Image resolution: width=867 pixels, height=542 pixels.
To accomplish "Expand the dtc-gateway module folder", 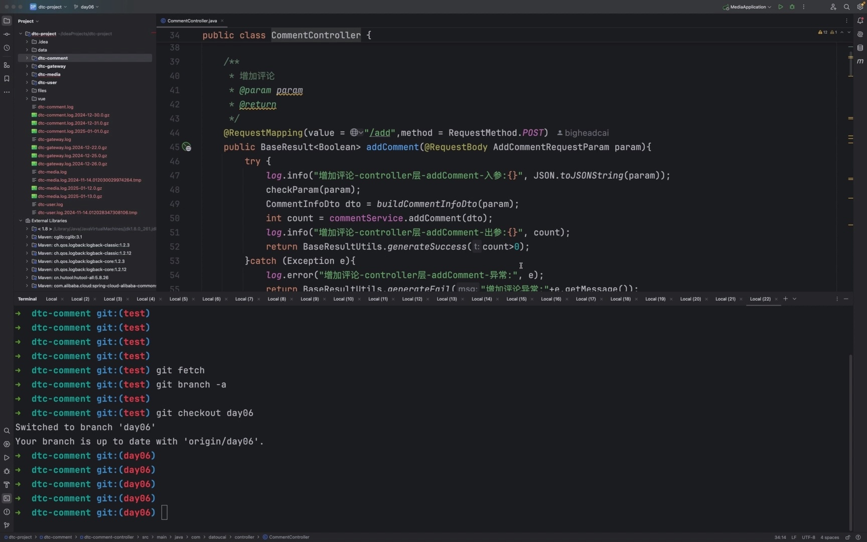I will point(27,66).
